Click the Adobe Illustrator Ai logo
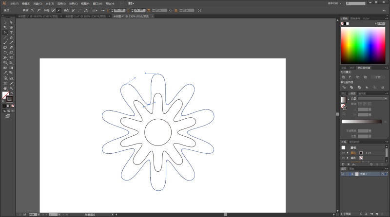This screenshot has width=390, height=217. (x=4, y=3)
